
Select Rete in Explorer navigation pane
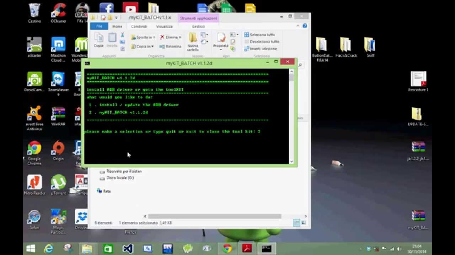coord(104,191)
